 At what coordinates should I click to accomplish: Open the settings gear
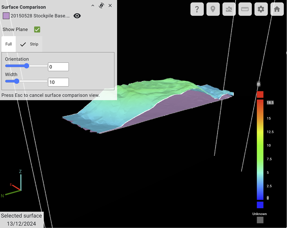tap(261, 9)
